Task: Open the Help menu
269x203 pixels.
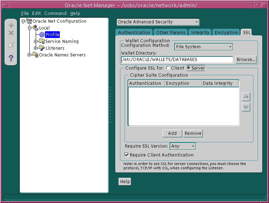Action: (75, 13)
